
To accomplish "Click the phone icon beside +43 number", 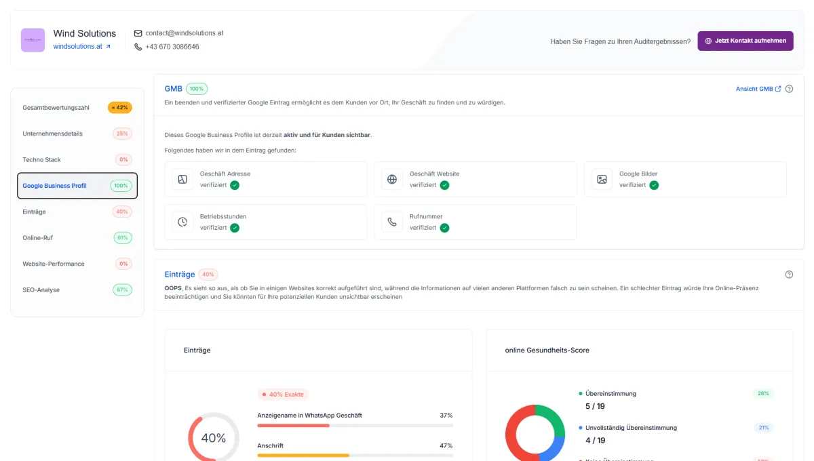I will click(138, 47).
